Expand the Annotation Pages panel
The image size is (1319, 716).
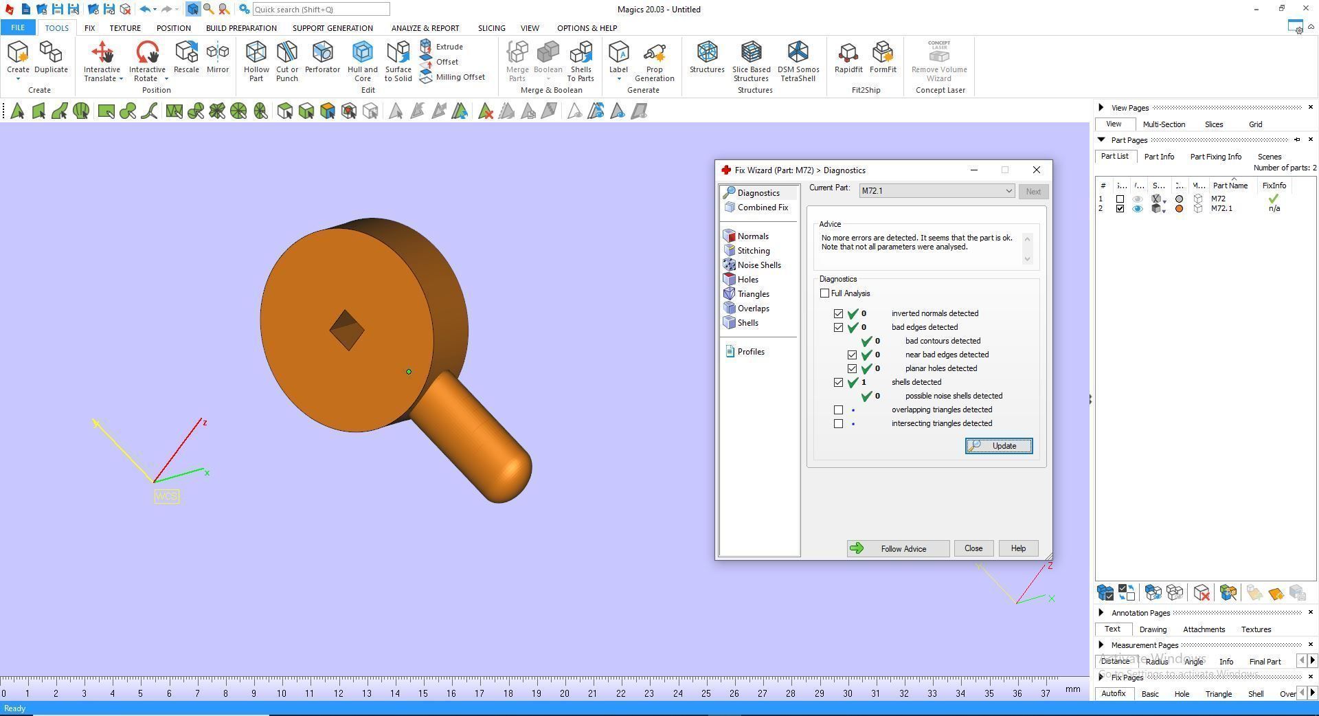tap(1101, 612)
